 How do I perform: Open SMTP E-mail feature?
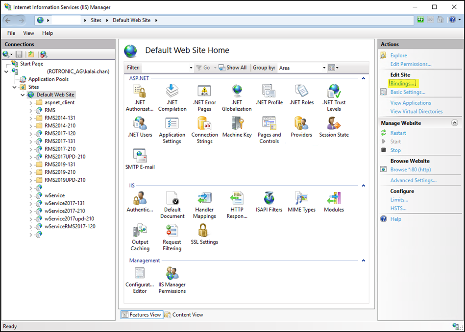(x=140, y=159)
